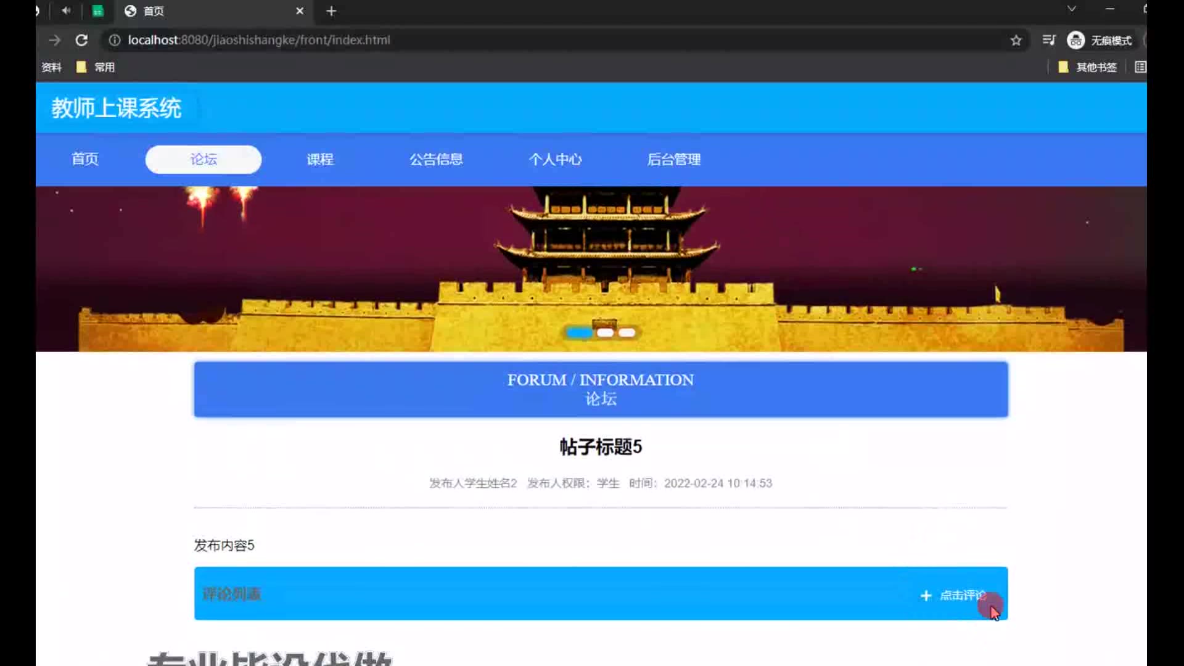Bookmark this page with the star icon
Image resolution: width=1184 pixels, height=666 pixels.
(x=1016, y=40)
